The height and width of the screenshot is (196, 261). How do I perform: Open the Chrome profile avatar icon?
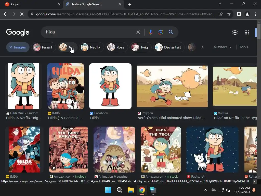coord(247,14)
